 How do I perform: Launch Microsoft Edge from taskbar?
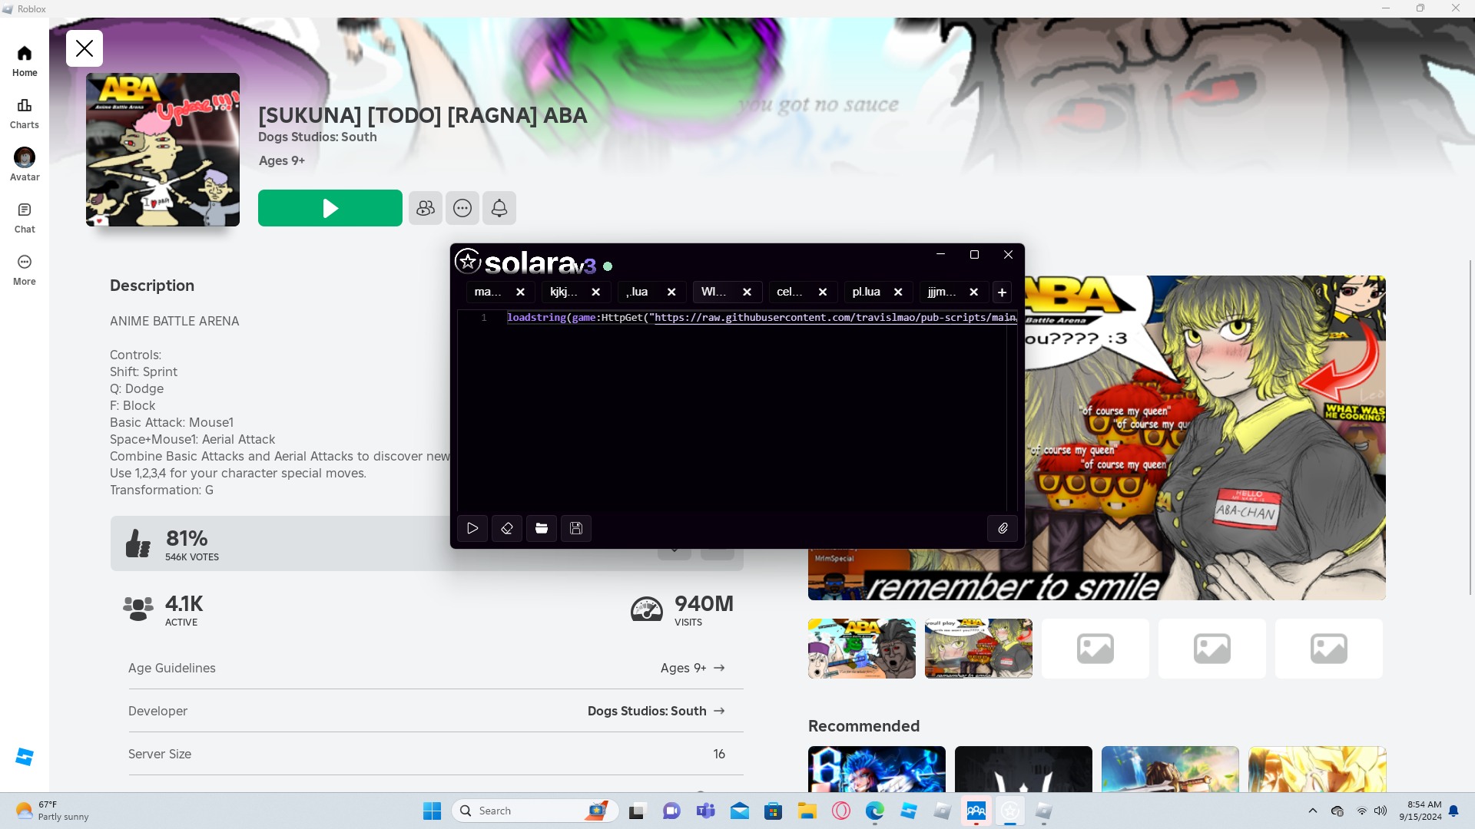point(874,811)
